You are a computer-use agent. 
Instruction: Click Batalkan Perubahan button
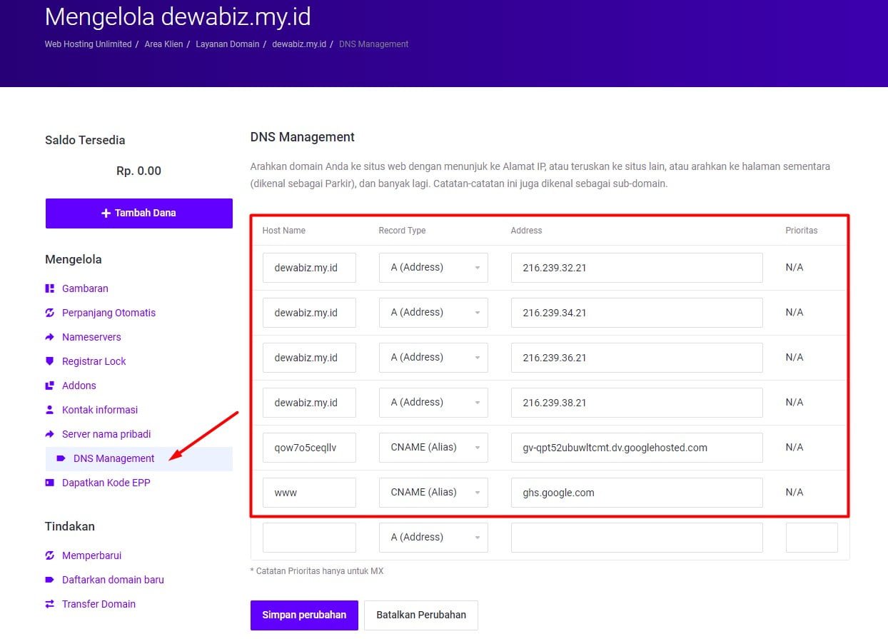pos(420,615)
